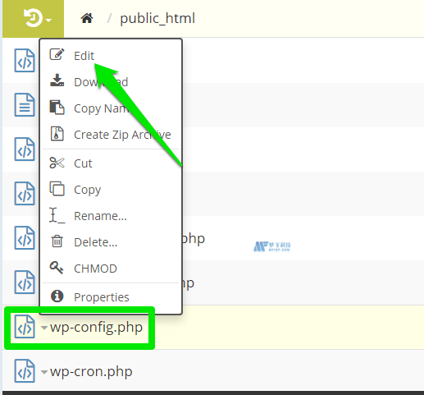Click the topmost code file icon
424x395 pixels.
pos(25,61)
